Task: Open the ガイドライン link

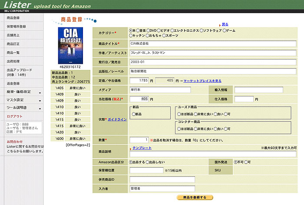Action: coord(117,119)
